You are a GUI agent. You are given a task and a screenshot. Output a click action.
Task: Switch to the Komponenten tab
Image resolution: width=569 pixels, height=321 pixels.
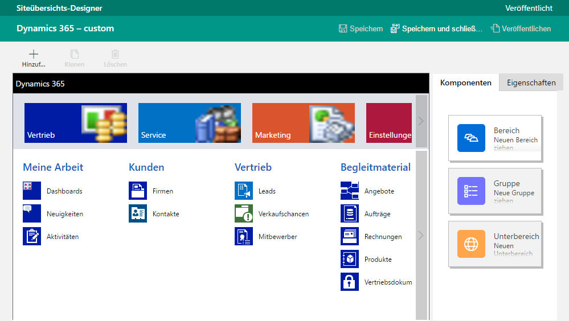pos(465,83)
